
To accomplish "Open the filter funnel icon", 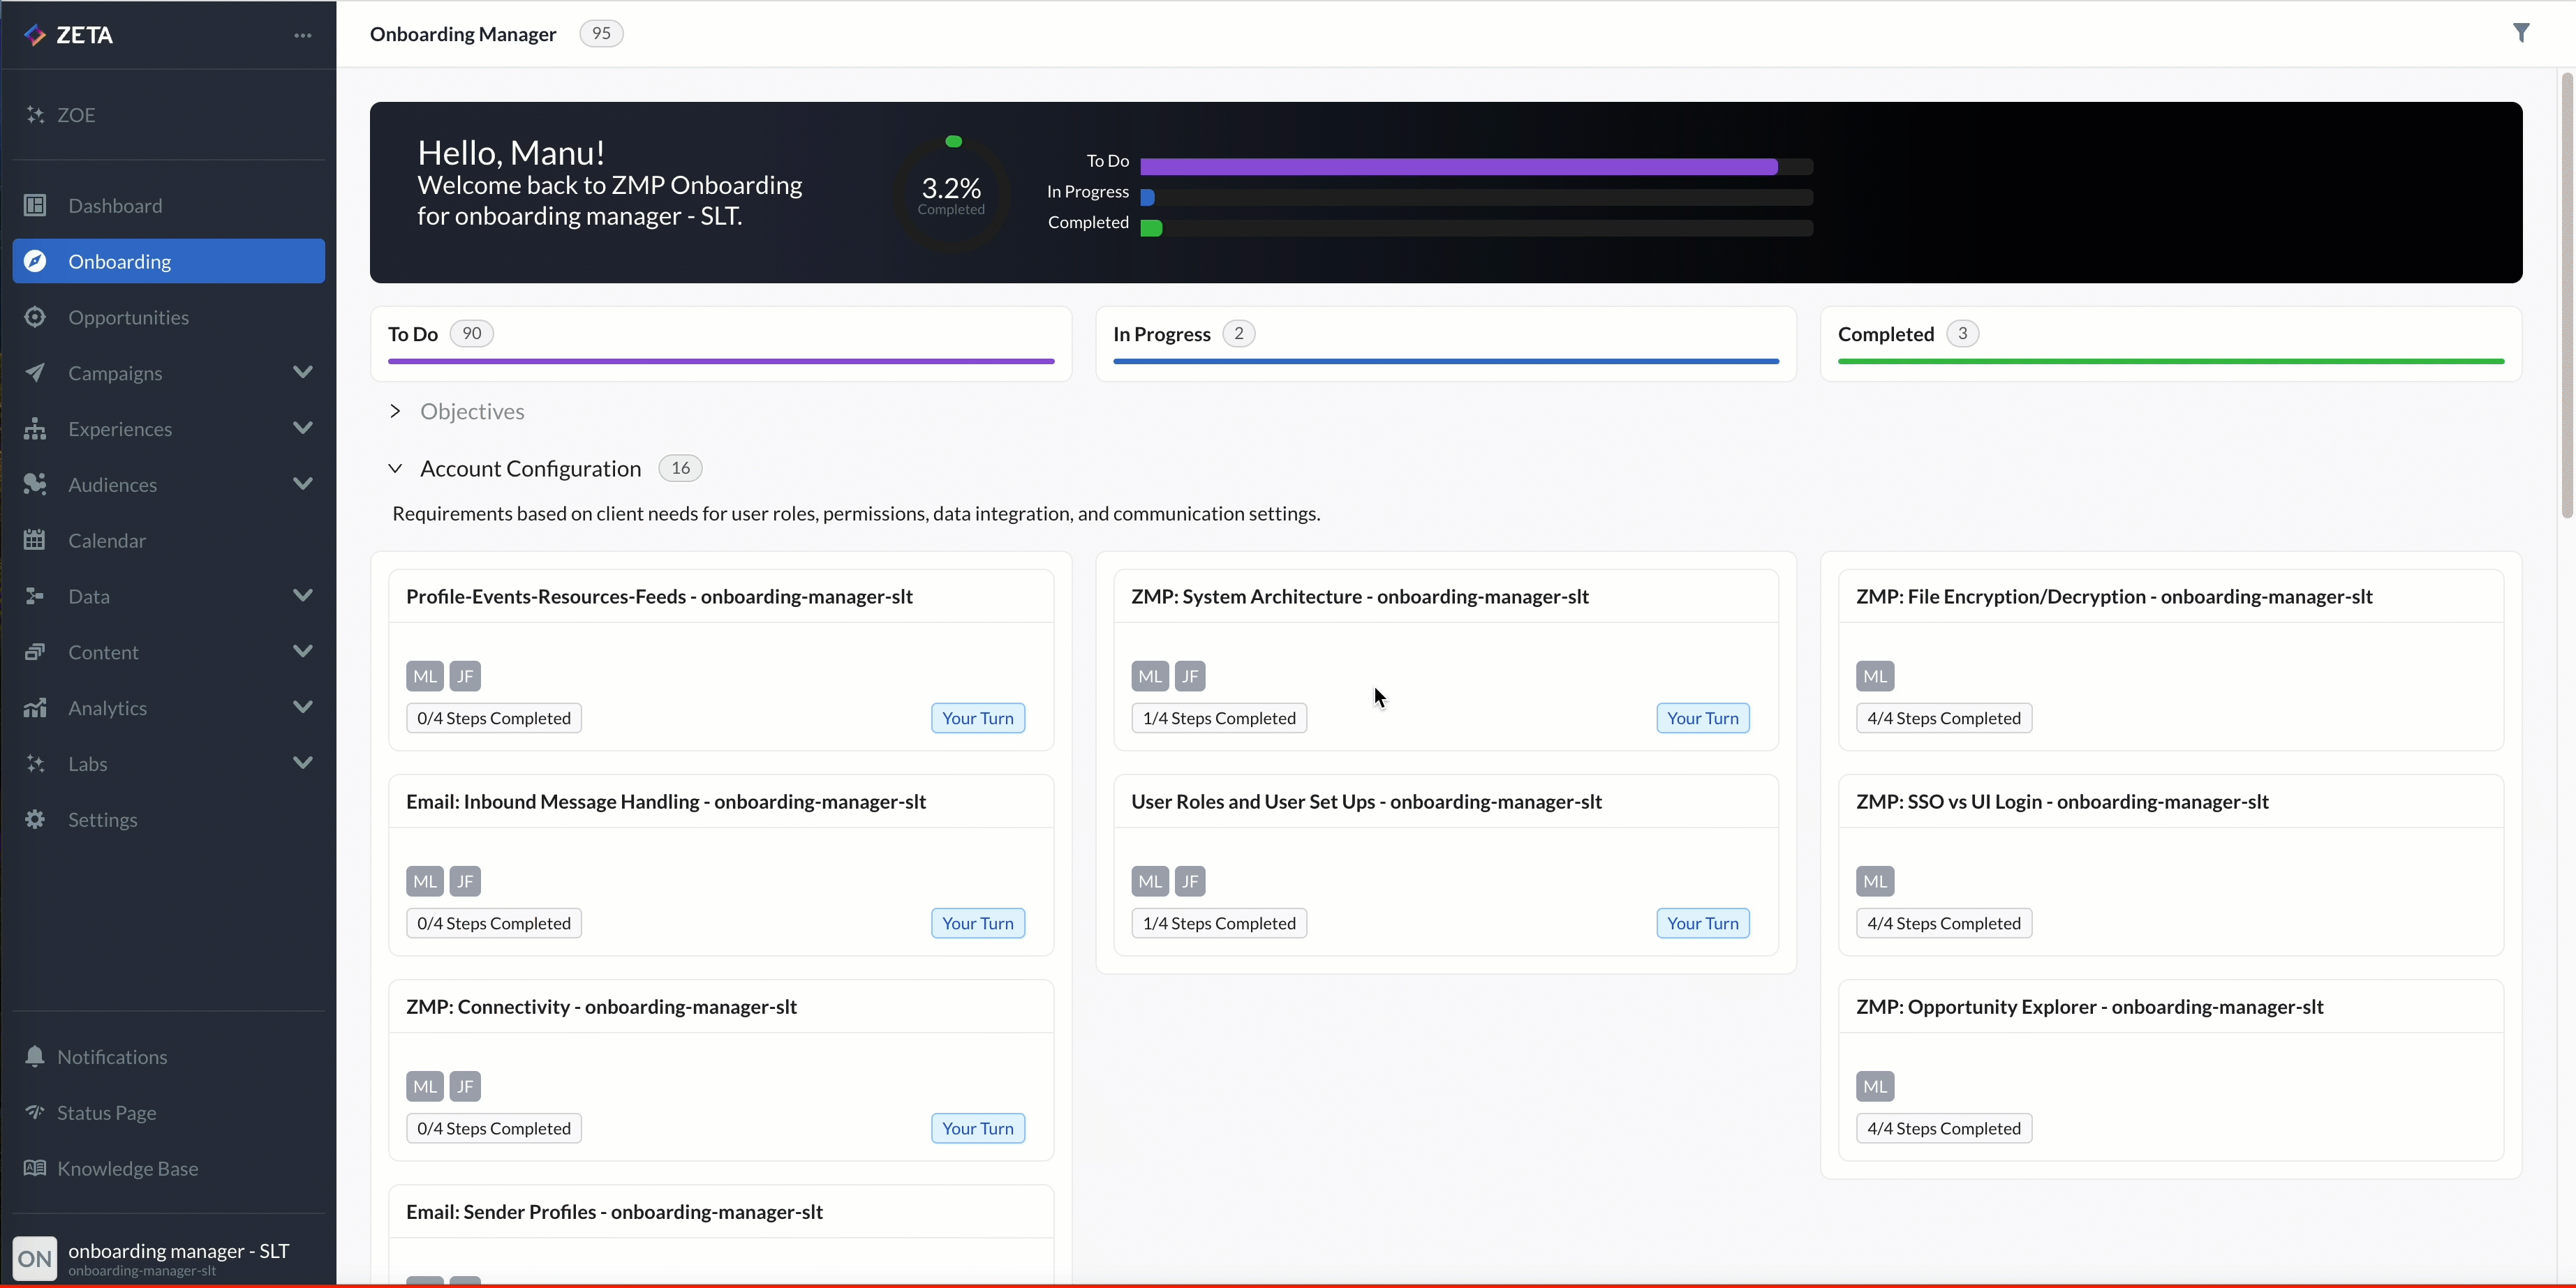I will (2521, 33).
